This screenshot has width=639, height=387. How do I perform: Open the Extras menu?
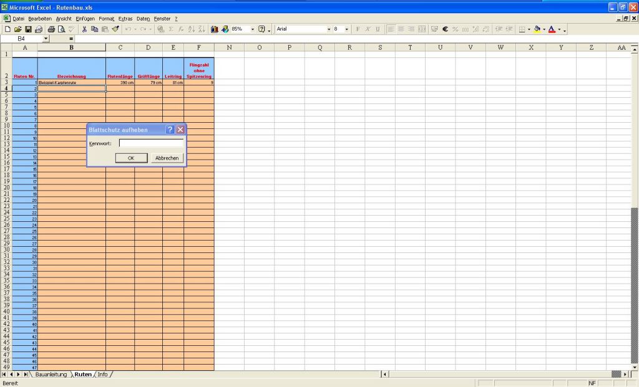pos(125,19)
